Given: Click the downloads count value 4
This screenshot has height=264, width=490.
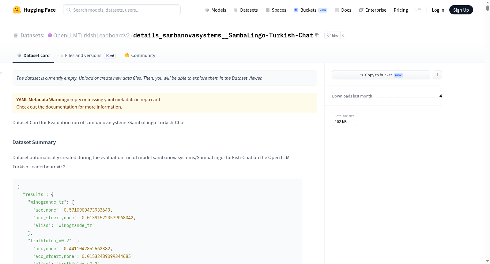Looking at the screenshot, I should pyautogui.click(x=441, y=96).
